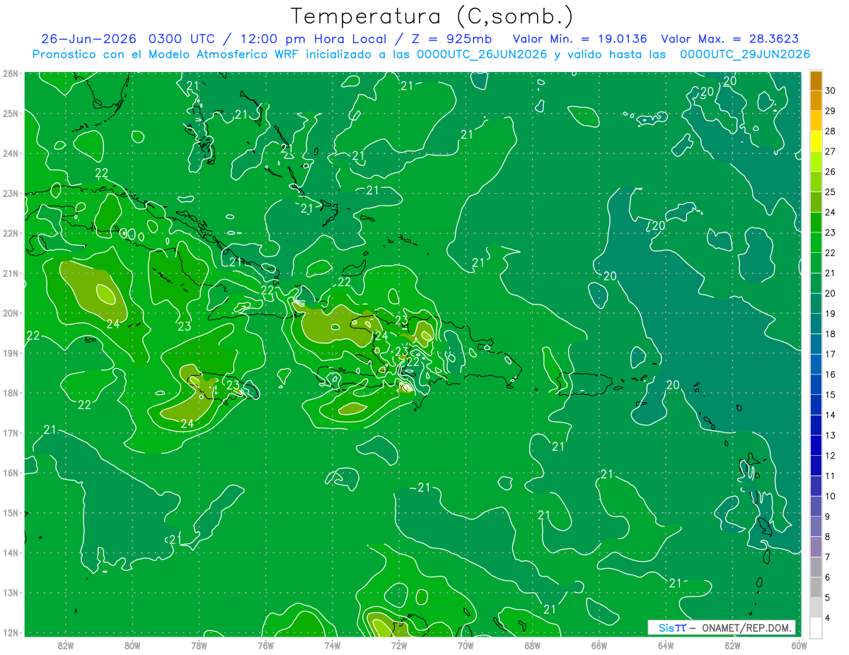Click the '29' value on the color legend
The image size is (849, 655).
[x=831, y=111]
